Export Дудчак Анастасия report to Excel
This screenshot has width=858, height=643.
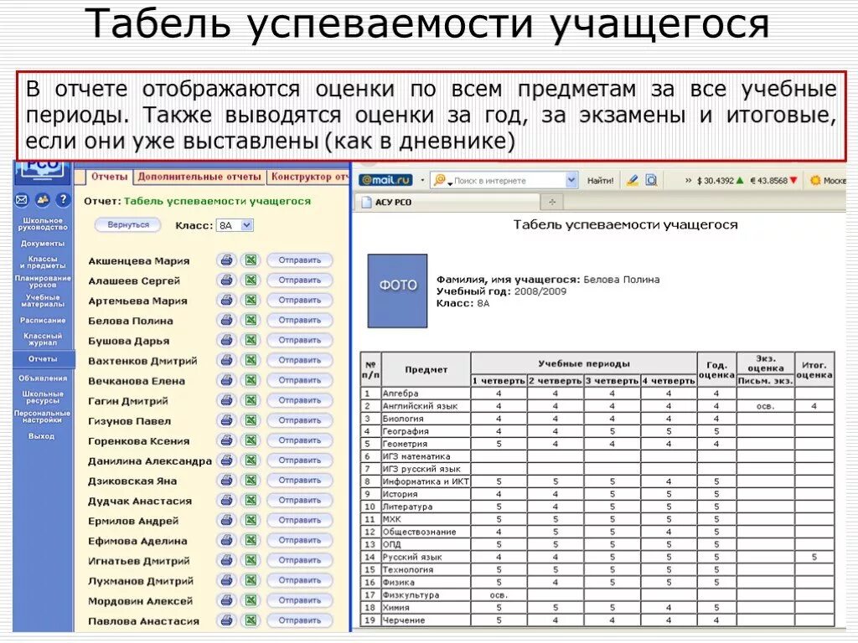251,501
